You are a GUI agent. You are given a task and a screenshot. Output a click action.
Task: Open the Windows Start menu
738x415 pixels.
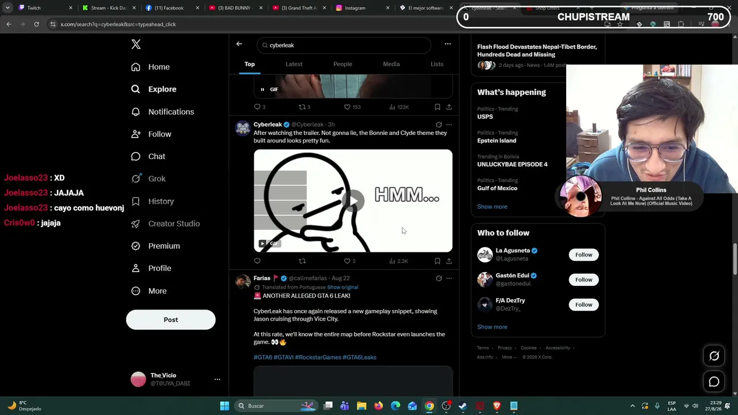[x=224, y=406]
